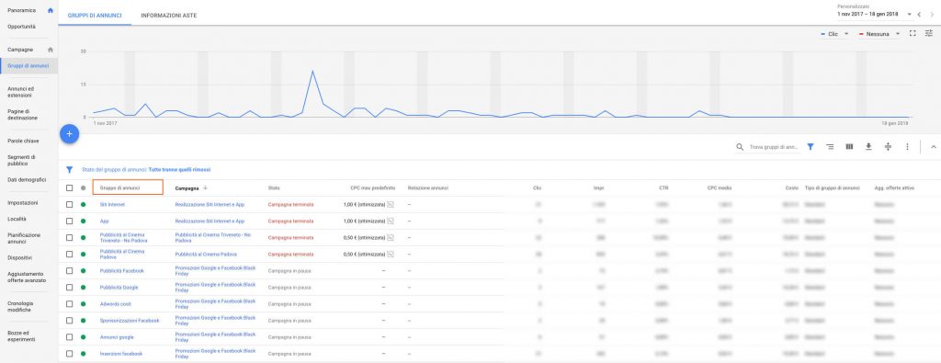Click the home icon beside Panoramica
Viewport: 941px width, 363px height.
pyautogui.click(x=51, y=10)
